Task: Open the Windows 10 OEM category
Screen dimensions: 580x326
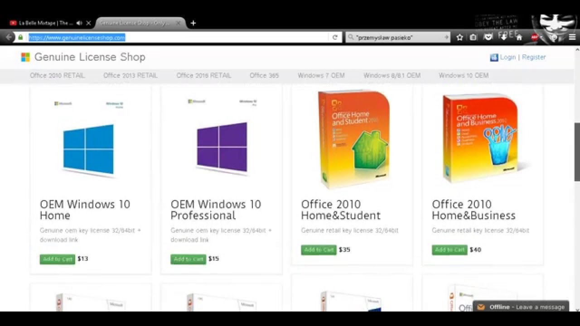Action: click(x=464, y=76)
